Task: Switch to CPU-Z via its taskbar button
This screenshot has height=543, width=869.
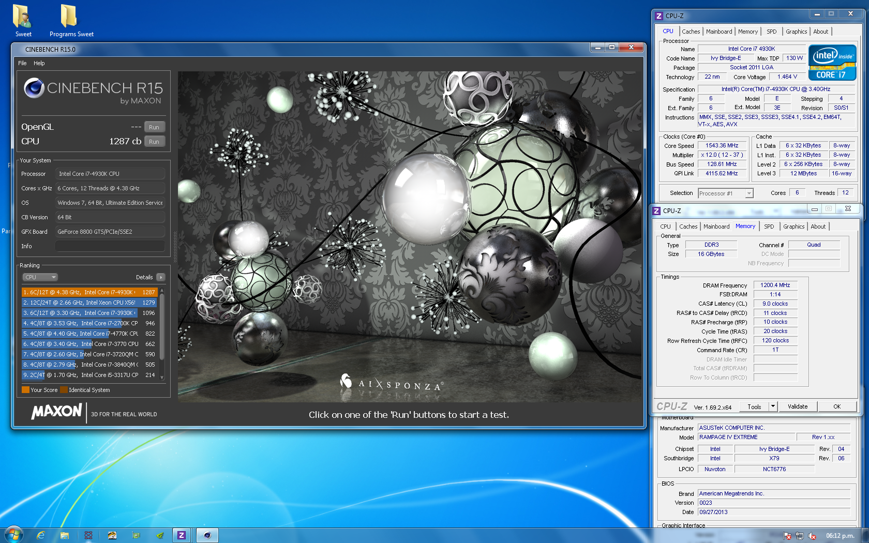Action: [182, 535]
